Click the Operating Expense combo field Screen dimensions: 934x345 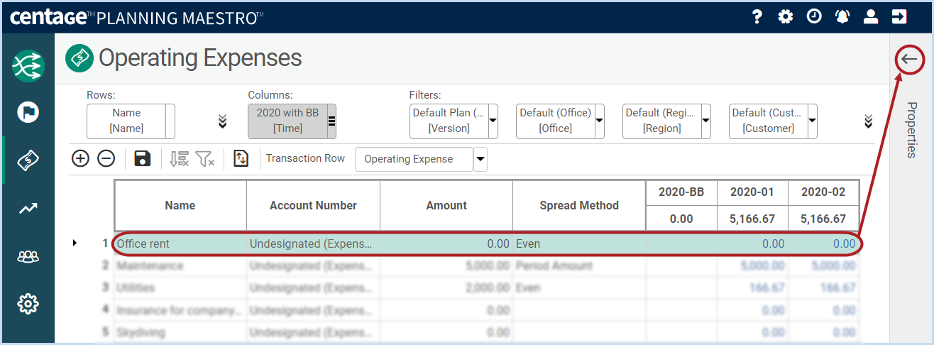(x=414, y=159)
